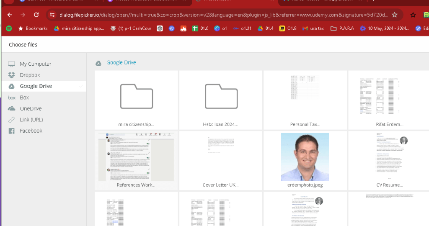Open the Bookmarks folder in bookmarks bar
Image resolution: width=429 pixels, height=226 pixels.
point(33,28)
